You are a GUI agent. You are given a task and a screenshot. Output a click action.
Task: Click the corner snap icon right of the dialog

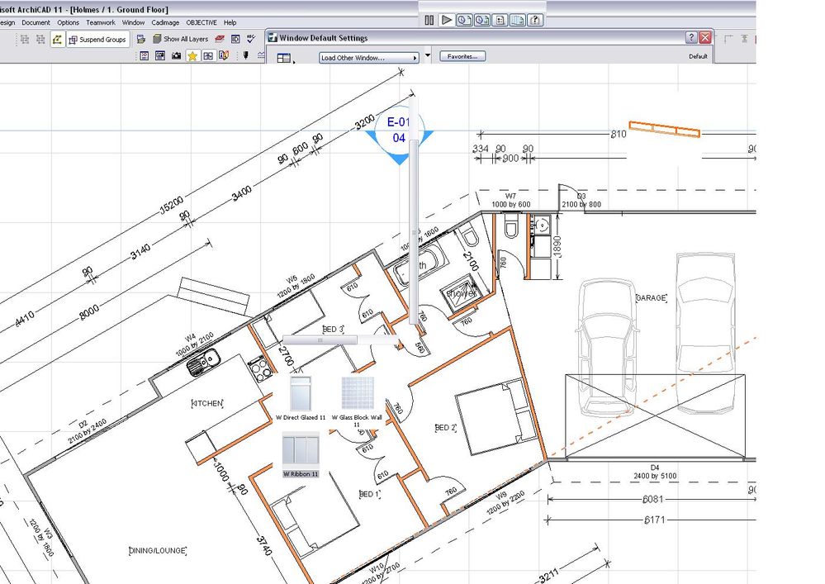(728, 39)
